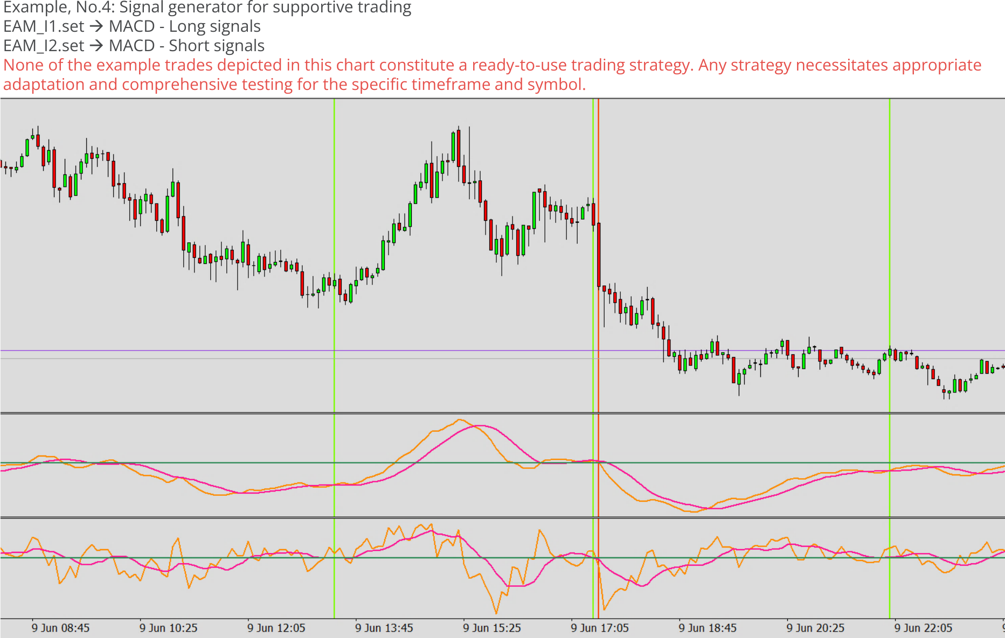The height and width of the screenshot is (638, 1005).
Task: Click the 9 Jun 08:45 time label
Action: click(x=60, y=628)
